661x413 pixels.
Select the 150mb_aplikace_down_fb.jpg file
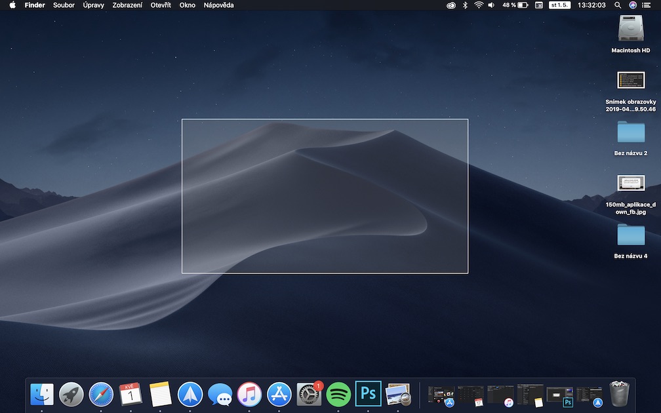pos(631,184)
